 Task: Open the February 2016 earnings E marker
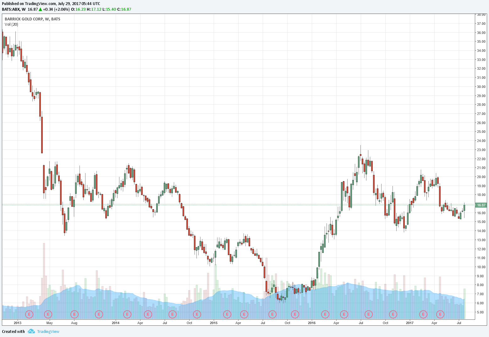click(325, 314)
